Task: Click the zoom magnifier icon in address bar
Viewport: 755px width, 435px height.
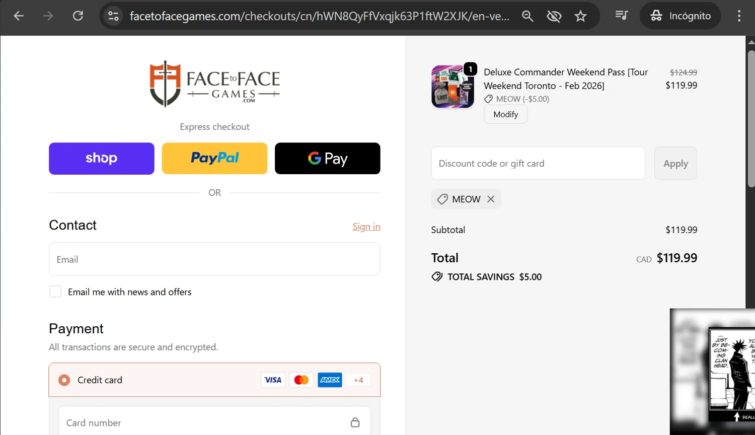Action: tap(527, 16)
